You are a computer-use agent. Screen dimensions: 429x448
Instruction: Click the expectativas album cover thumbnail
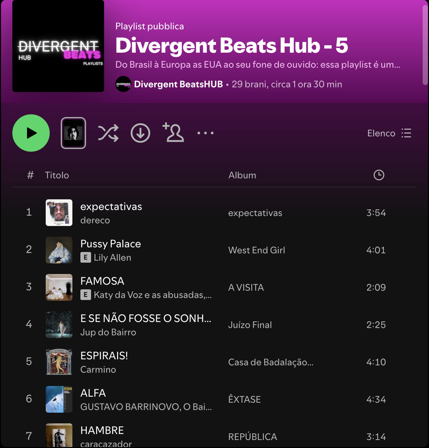[59, 213]
